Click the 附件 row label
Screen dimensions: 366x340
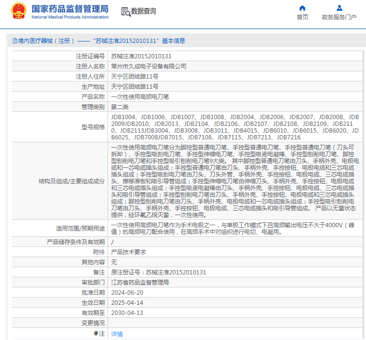point(99,252)
